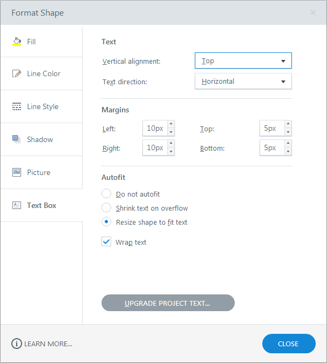The image size is (327, 363).
Task: Switch to the Shadow tab
Action: pos(40,139)
